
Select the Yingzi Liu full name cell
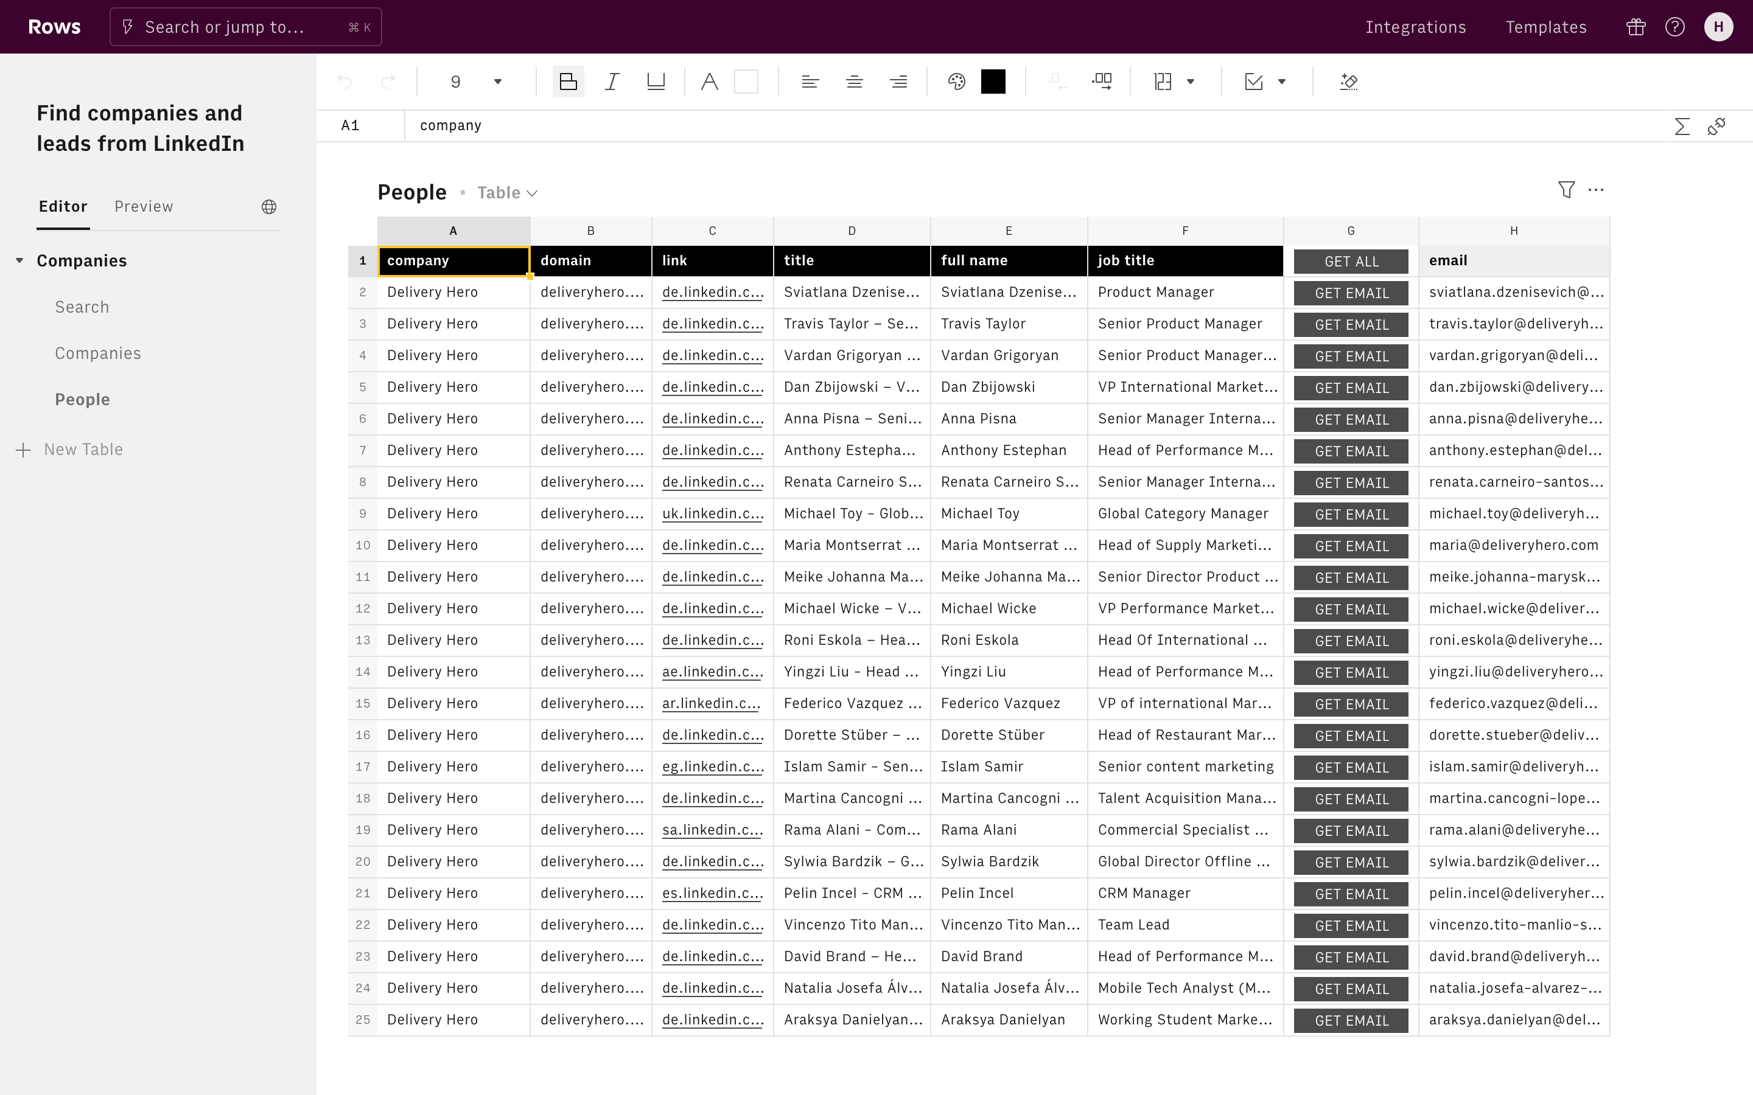[1009, 672]
